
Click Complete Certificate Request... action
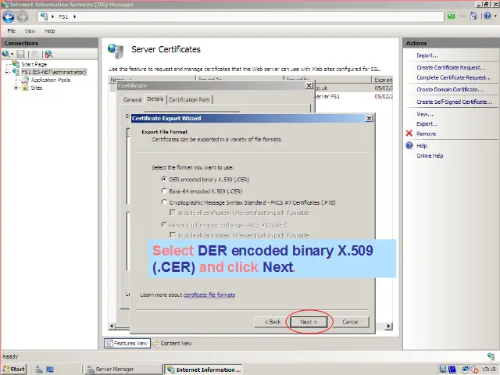click(454, 77)
